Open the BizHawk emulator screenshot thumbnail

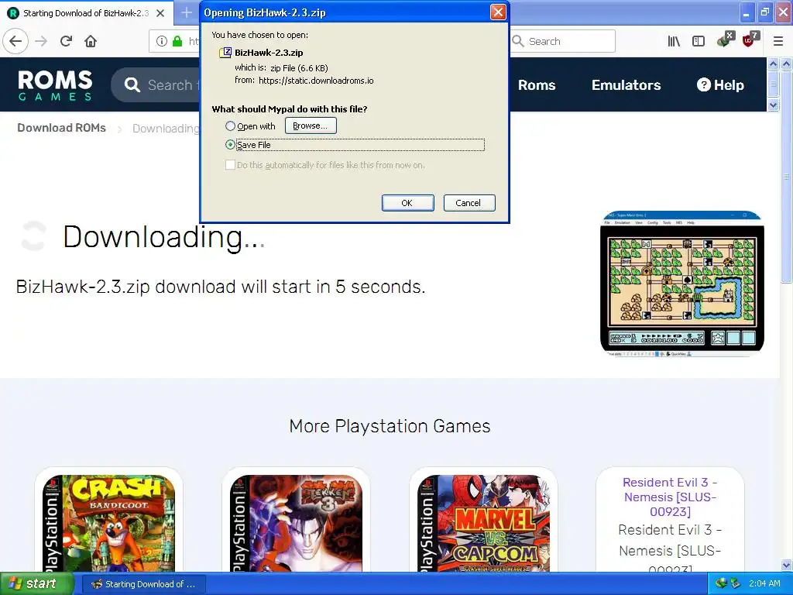(x=681, y=284)
